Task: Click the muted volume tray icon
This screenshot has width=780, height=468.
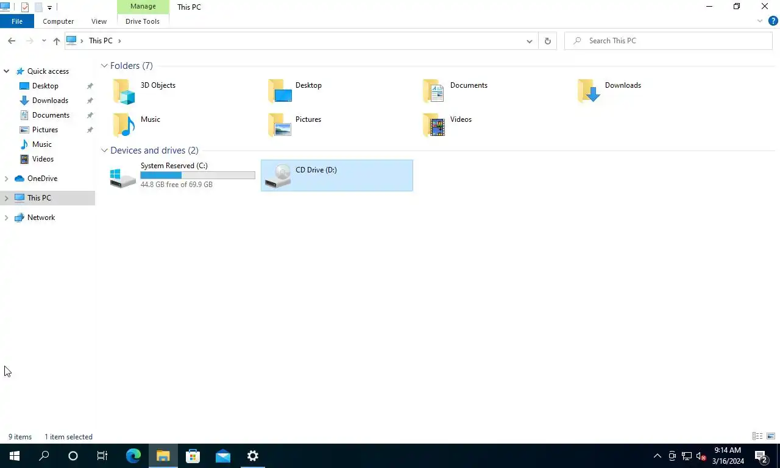Action: 701,456
